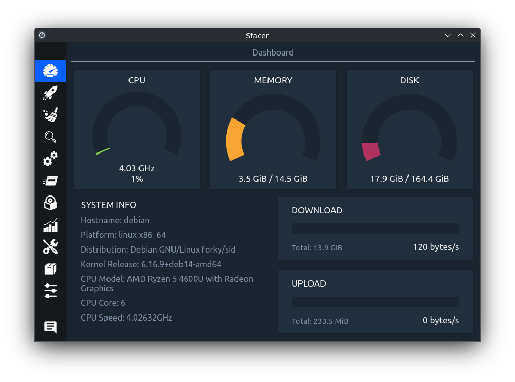Open Startup Apps rocket icon

(x=50, y=93)
